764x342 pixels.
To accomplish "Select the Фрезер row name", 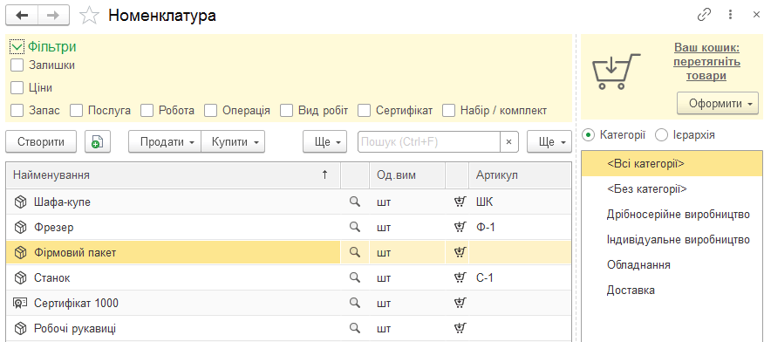I will tap(54, 227).
